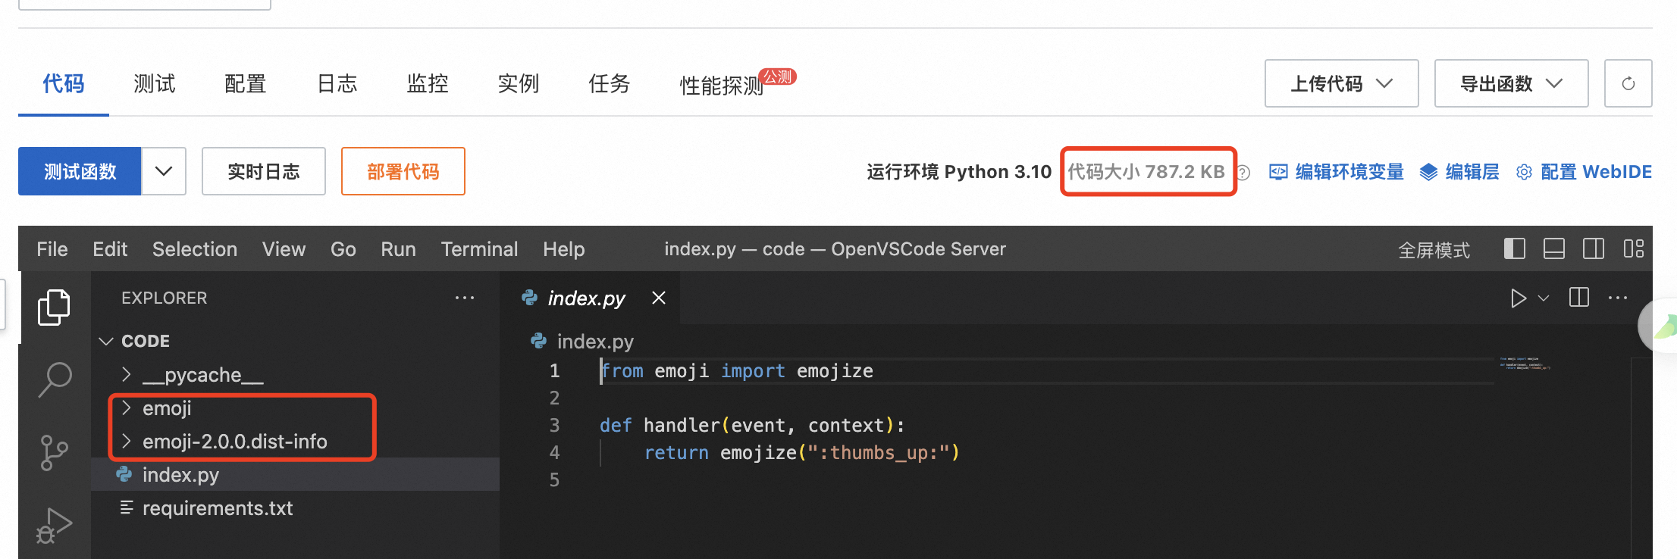Click the Customize Layout icon
1677x559 pixels.
click(x=1633, y=249)
